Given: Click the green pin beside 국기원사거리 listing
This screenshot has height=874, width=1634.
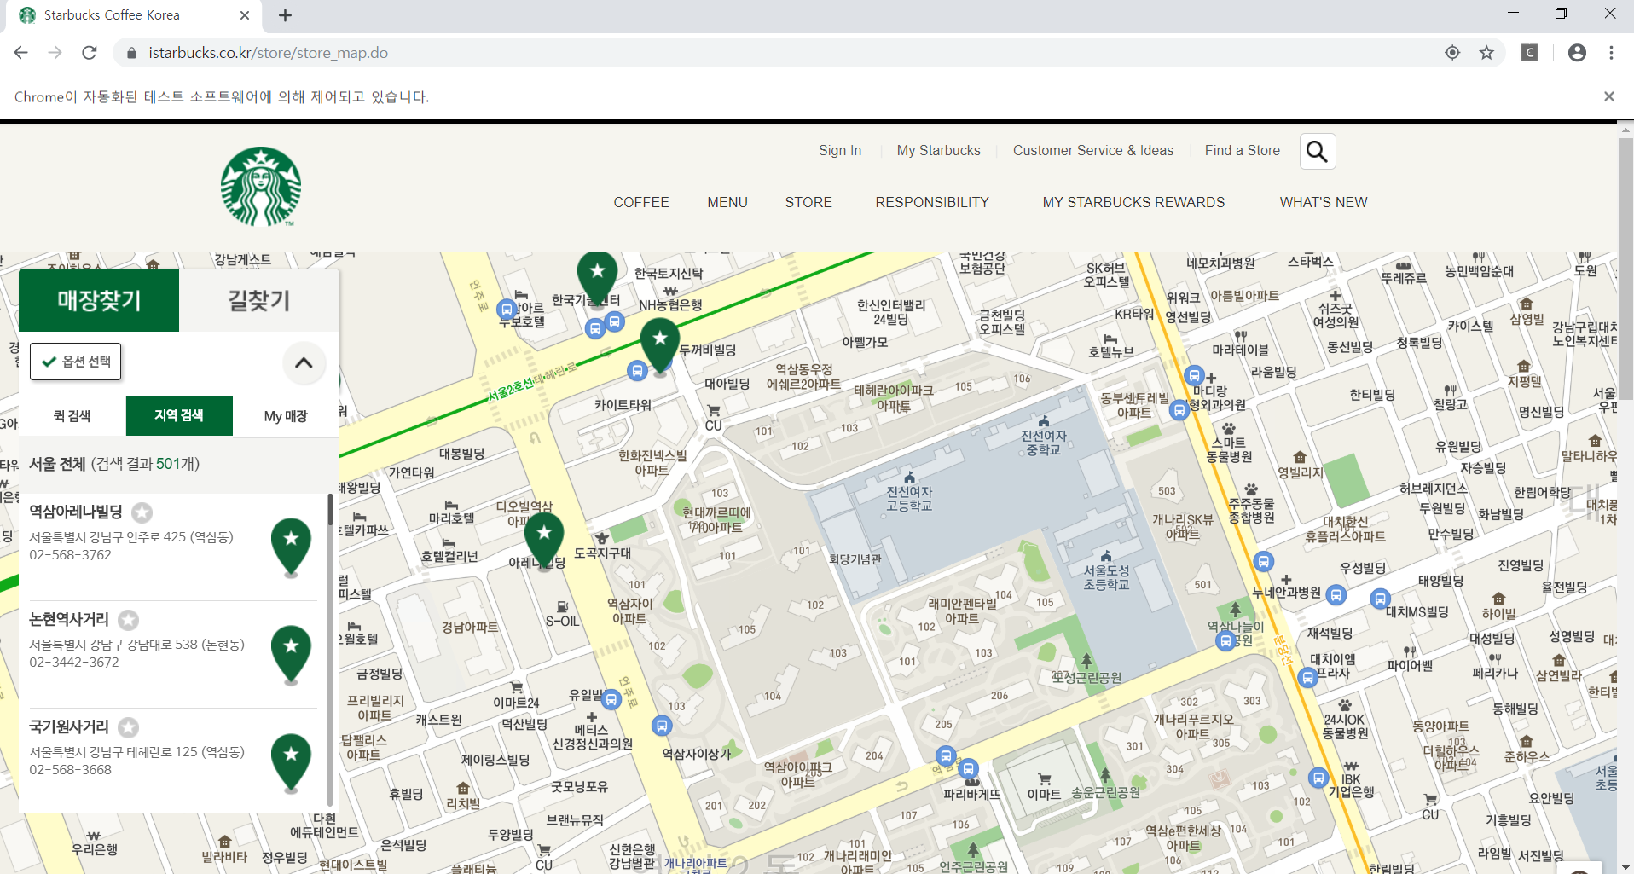Looking at the screenshot, I should pos(291,762).
